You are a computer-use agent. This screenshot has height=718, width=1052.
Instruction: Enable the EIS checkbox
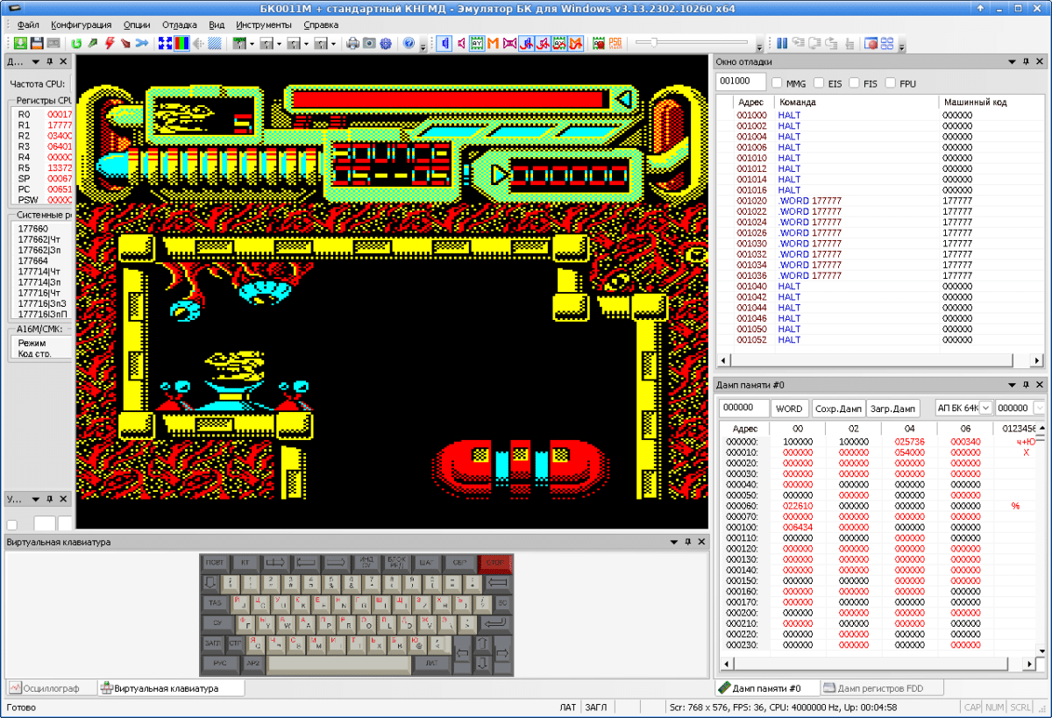(x=819, y=83)
